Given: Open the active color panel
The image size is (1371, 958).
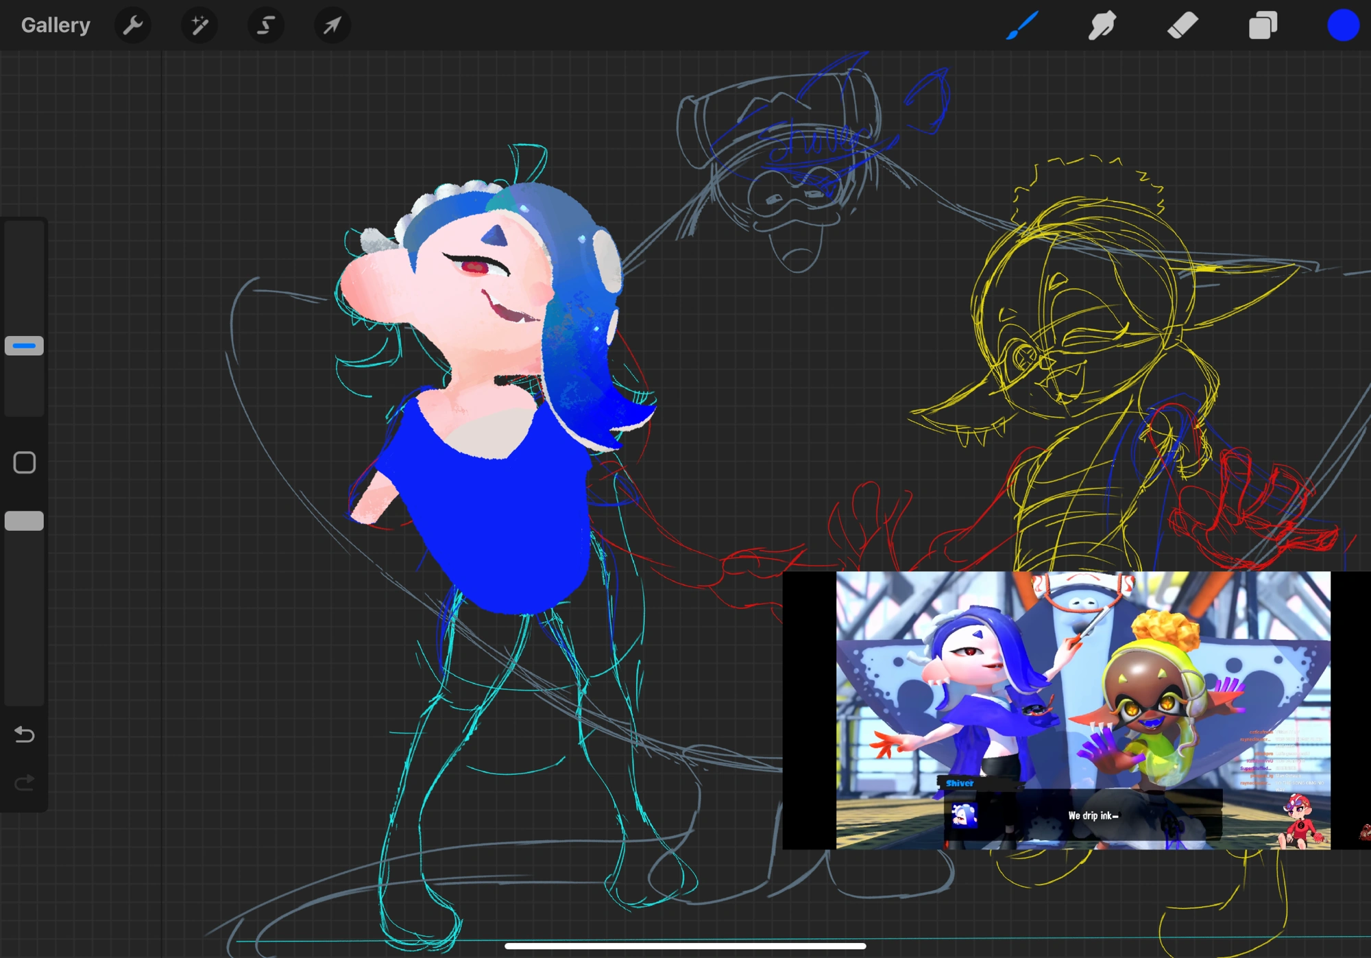Looking at the screenshot, I should (x=1344, y=25).
